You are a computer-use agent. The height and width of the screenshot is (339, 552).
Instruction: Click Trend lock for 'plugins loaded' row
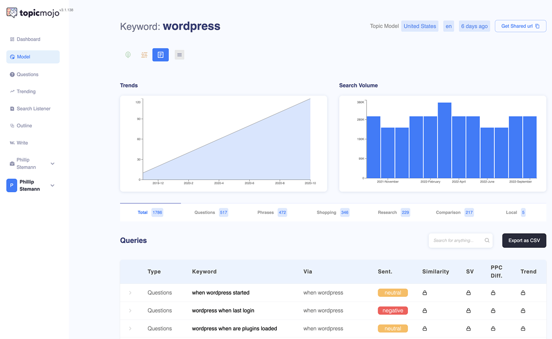[x=523, y=328]
